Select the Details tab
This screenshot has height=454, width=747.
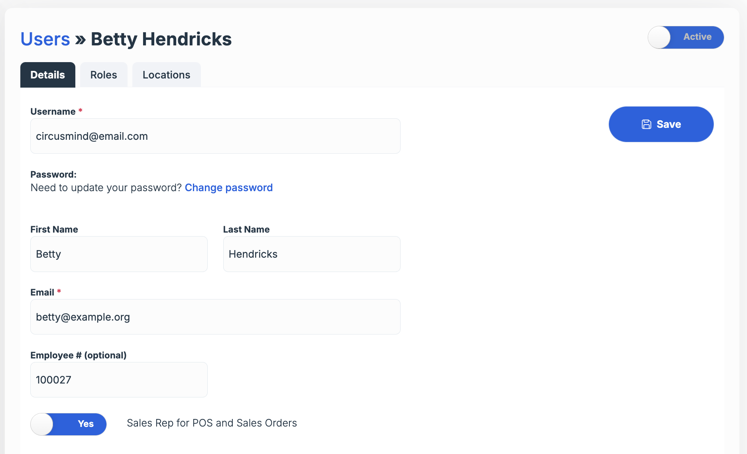click(x=47, y=75)
